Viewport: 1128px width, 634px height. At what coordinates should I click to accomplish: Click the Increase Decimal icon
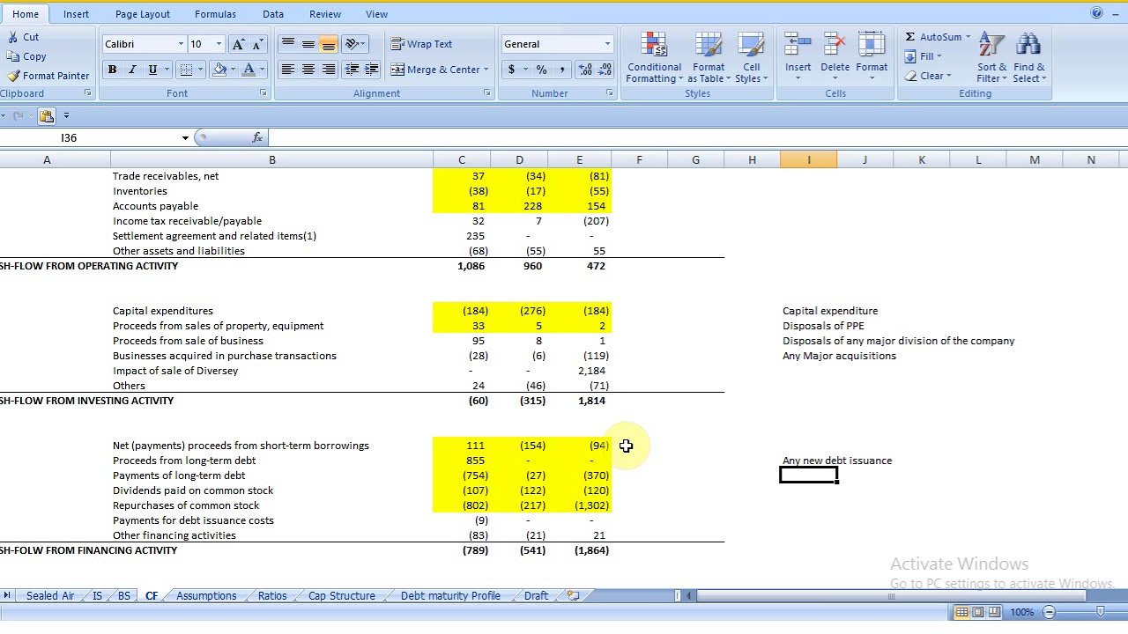coord(586,70)
